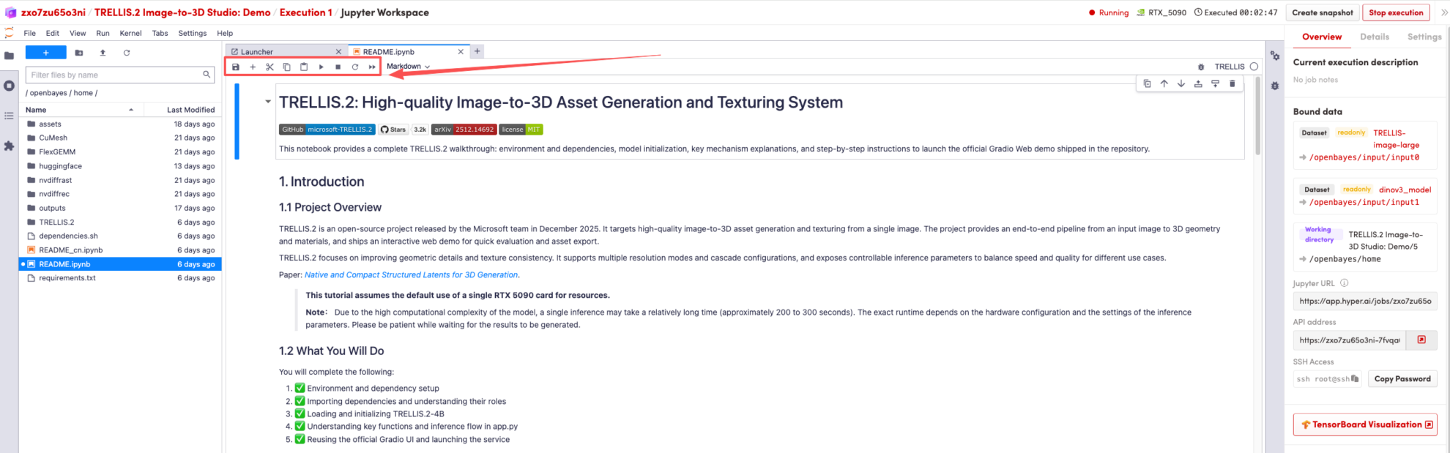Screen dimensions: 1450x453
Task: Restart kernel and run all cells
Action: click(372, 67)
